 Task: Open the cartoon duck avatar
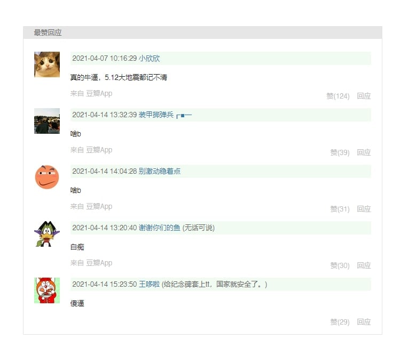47,234
